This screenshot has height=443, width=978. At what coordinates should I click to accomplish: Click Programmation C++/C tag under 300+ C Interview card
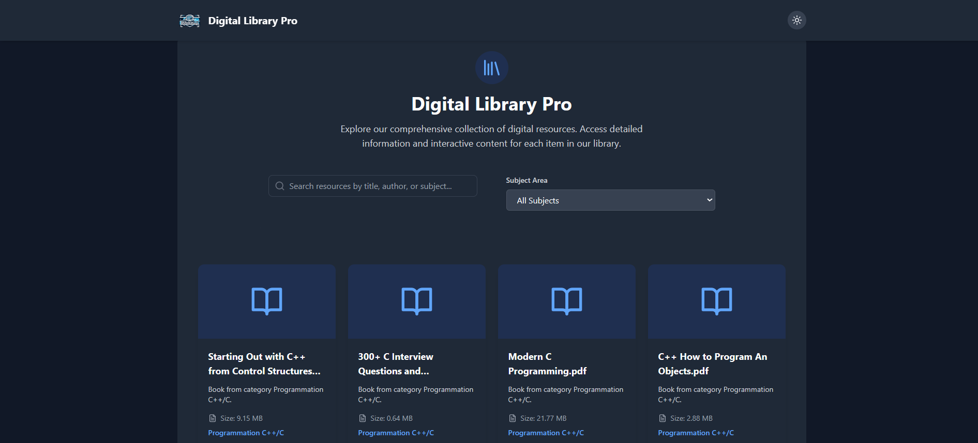click(396, 433)
